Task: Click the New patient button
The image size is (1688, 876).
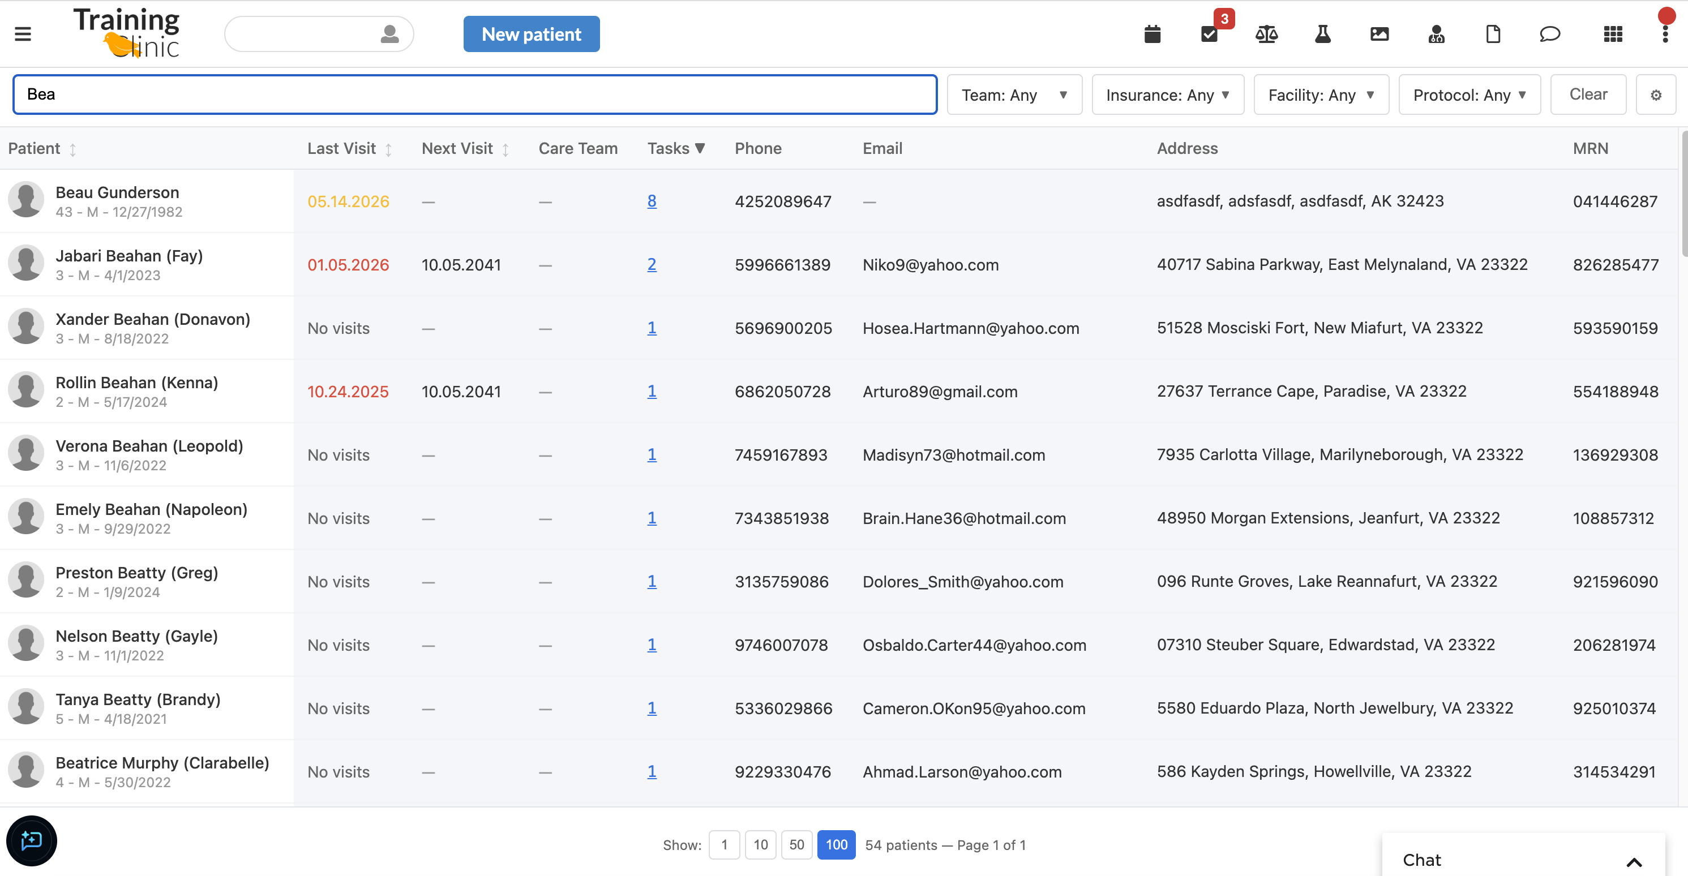Action: point(531,34)
